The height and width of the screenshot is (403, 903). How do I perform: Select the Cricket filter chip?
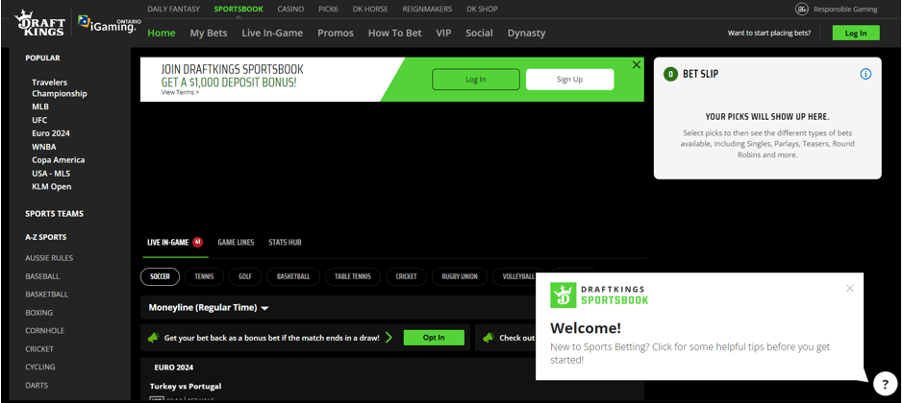[406, 276]
